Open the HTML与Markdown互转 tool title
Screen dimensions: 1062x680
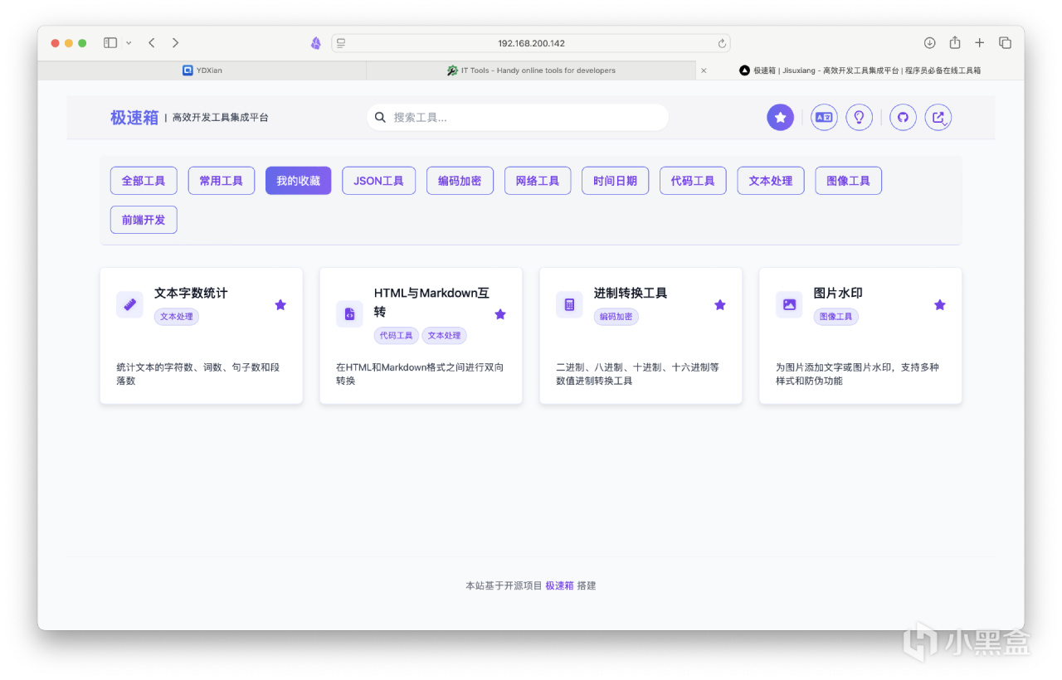[431, 302]
